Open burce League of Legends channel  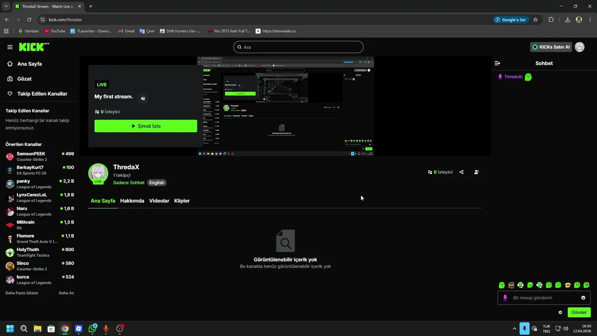tap(40, 280)
